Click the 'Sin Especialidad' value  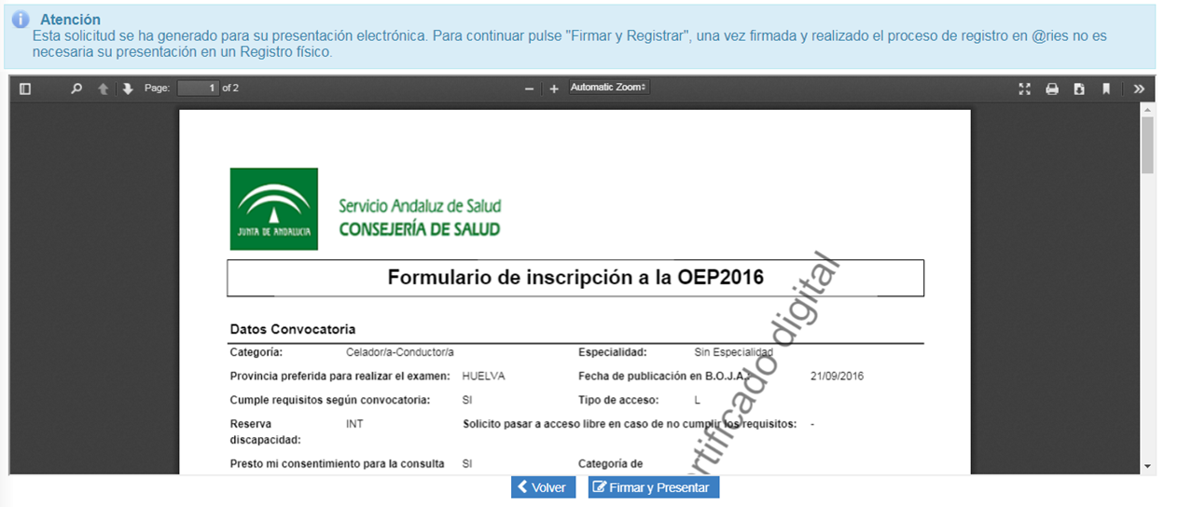(734, 352)
